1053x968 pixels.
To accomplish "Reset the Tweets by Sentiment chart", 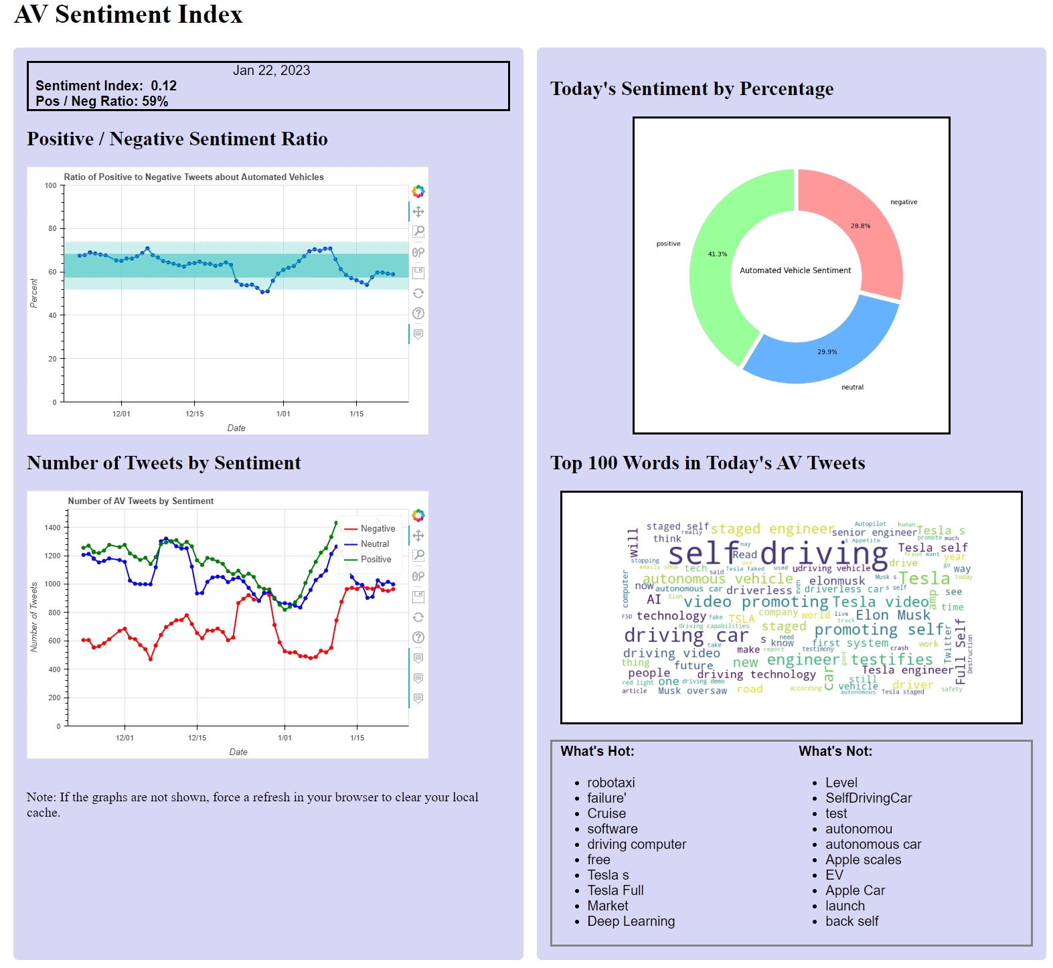I will 418,617.
